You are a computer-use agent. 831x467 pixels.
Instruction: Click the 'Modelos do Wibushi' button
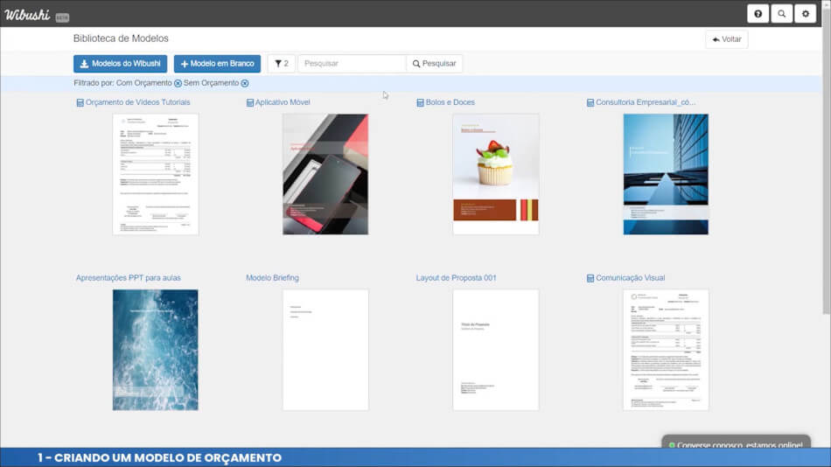coord(120,64)
